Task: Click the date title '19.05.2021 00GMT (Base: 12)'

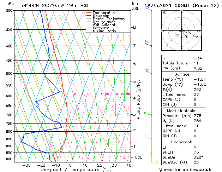Action: (181, 6)
